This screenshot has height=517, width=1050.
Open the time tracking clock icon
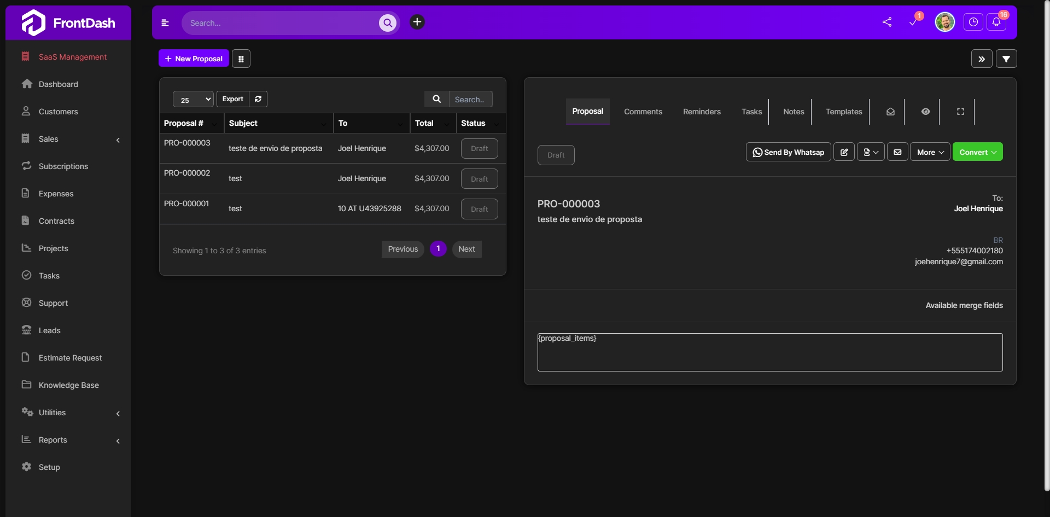(x=973, y=22)
